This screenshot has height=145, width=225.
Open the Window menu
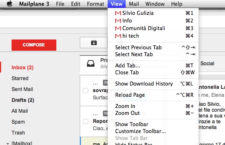(x=155, y=4)
